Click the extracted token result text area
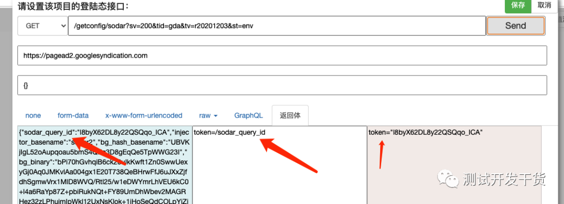Image resolution: width=564 pixels, height=204 pixels. (454, 165)
